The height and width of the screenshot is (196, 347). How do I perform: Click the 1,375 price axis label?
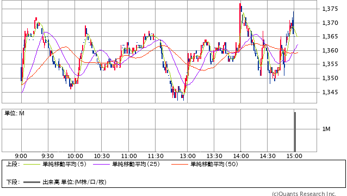click(x=330, y=9)
